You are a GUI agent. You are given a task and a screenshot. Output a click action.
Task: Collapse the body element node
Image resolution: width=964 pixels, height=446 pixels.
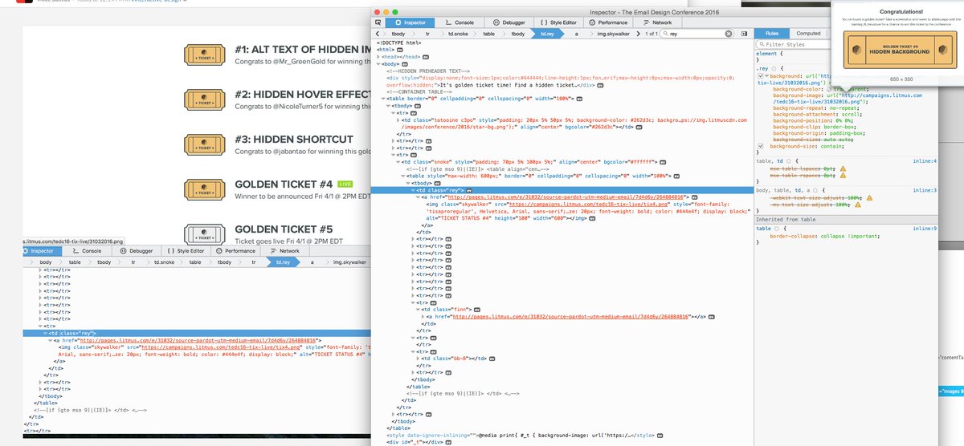click(377, 65)
